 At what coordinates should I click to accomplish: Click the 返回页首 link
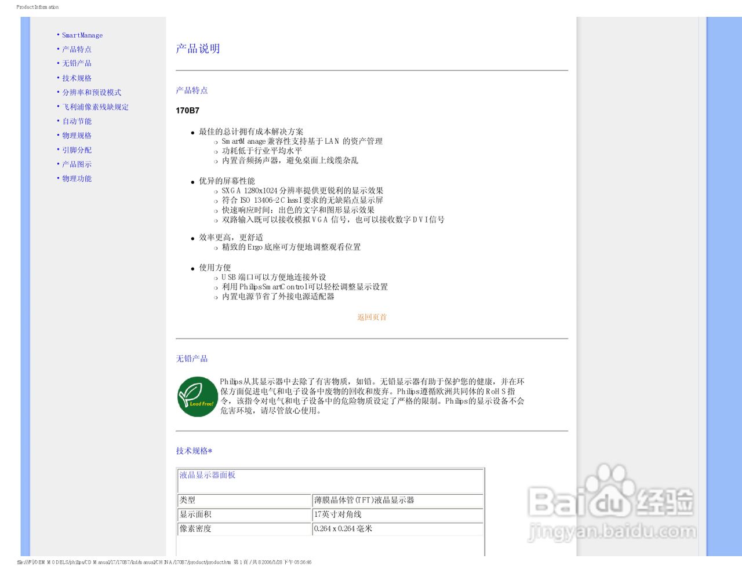click(x=372, y=317)
